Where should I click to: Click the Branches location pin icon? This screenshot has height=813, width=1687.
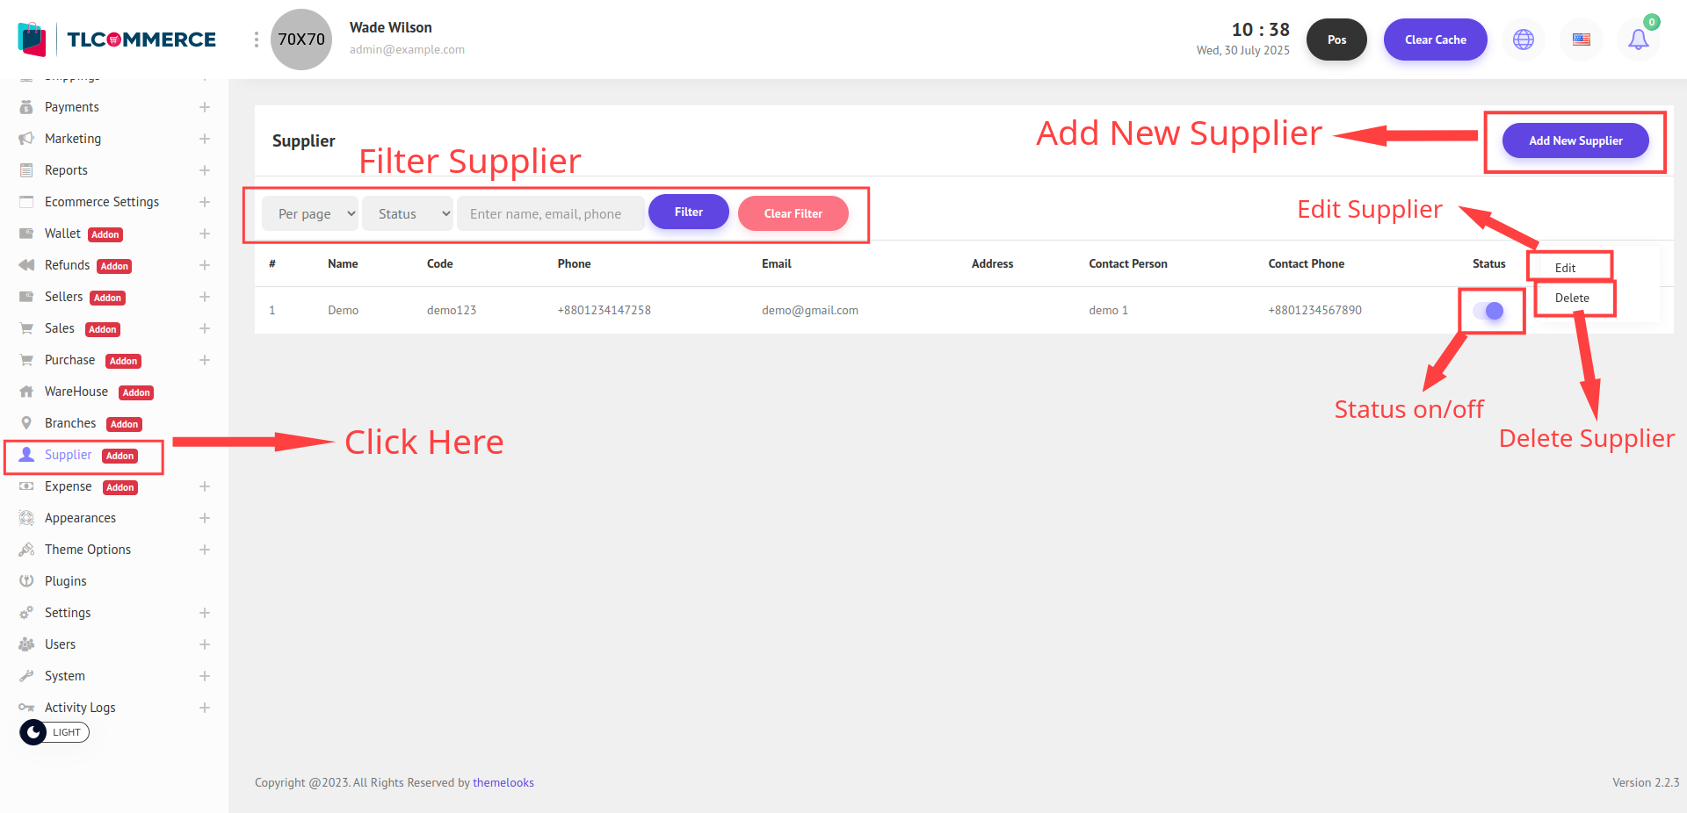pyautogui.click(x=26, y=423)
